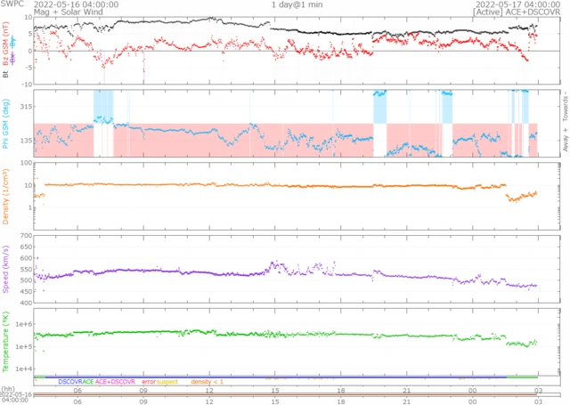Click the 135 tick on Phi axis
The width and height of the screenshot is (570, 405).
26,141
